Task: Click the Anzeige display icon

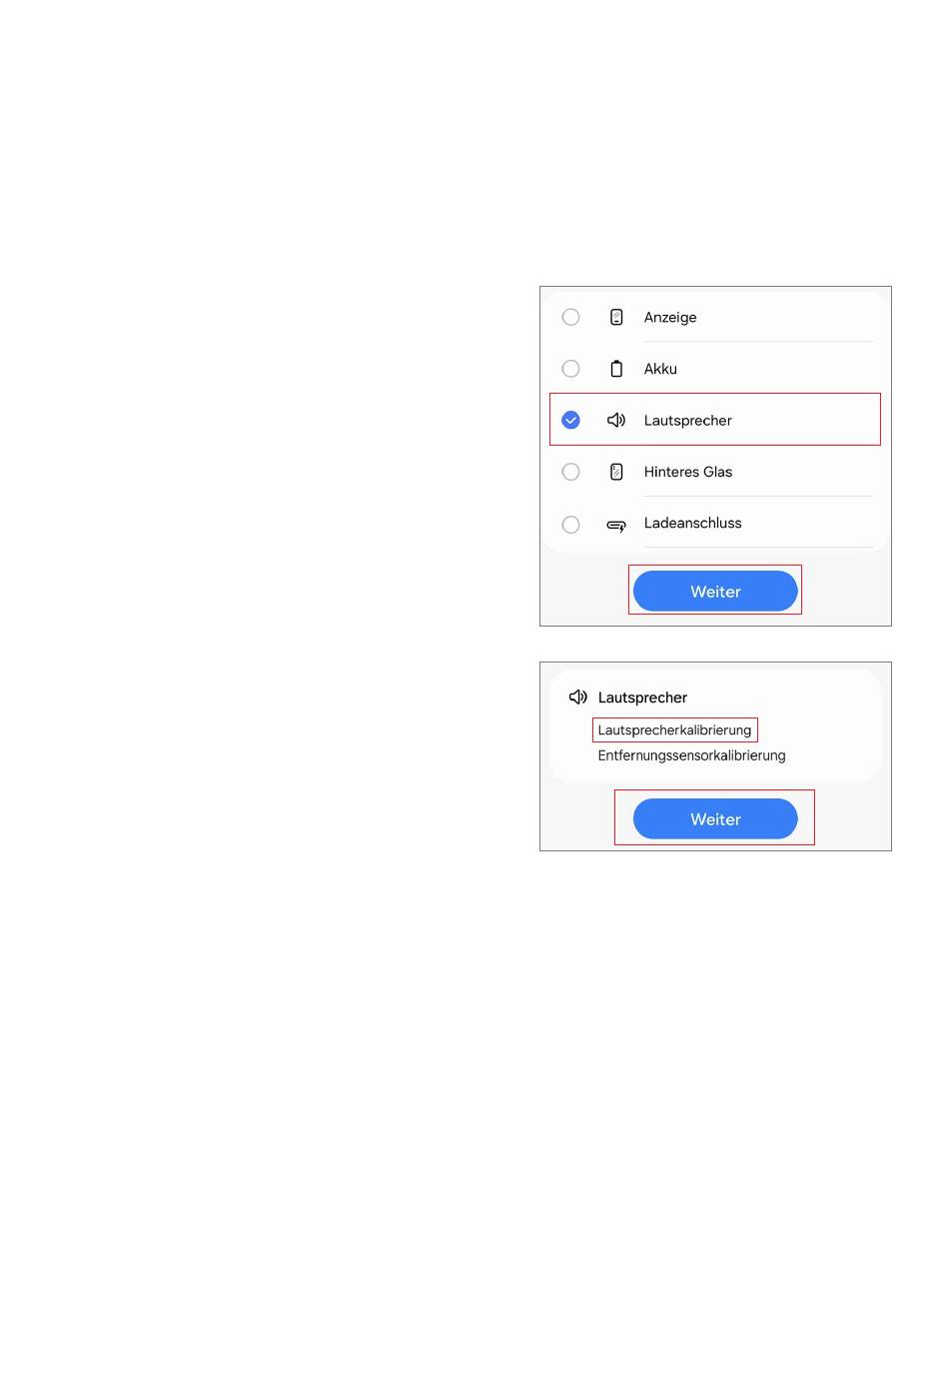Action: [x=616, y=317]
